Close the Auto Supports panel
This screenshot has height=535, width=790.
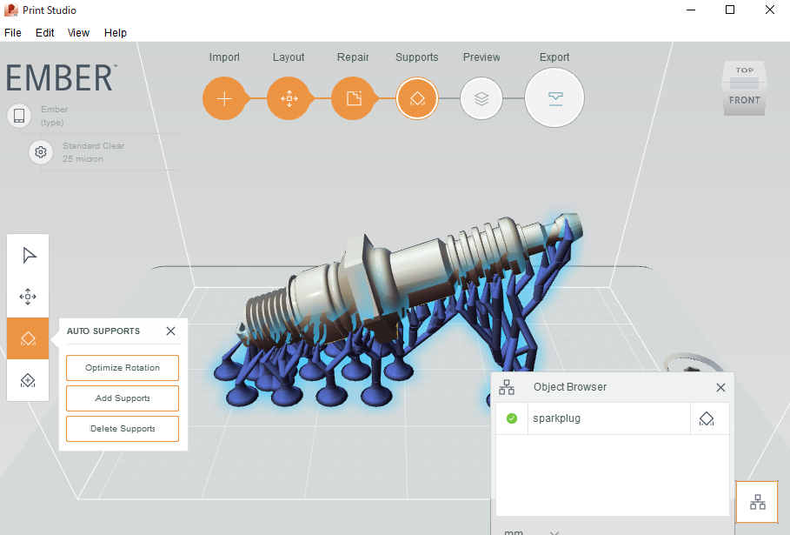click(x=170, y=331)
